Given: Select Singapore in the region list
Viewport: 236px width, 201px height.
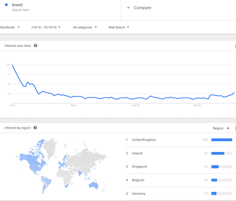Looking at the screenshot, I should [179, 166].
